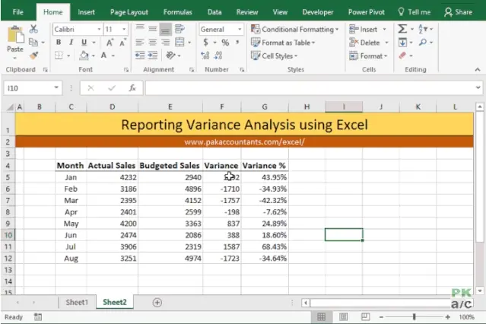
Task: Increase font size with the larger A
Action: click(x=110, y=43)
